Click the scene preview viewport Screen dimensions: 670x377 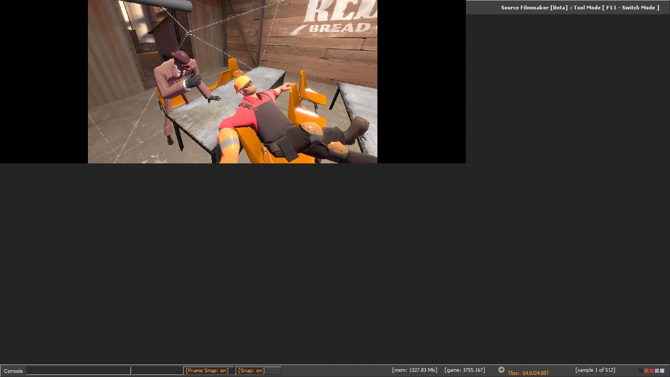click(x=232, y=82)
